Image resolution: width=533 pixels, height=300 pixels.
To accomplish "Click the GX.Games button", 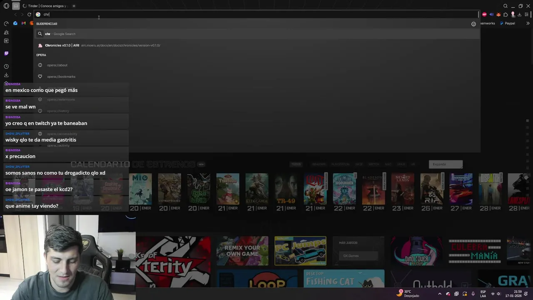I will (358, 255).
